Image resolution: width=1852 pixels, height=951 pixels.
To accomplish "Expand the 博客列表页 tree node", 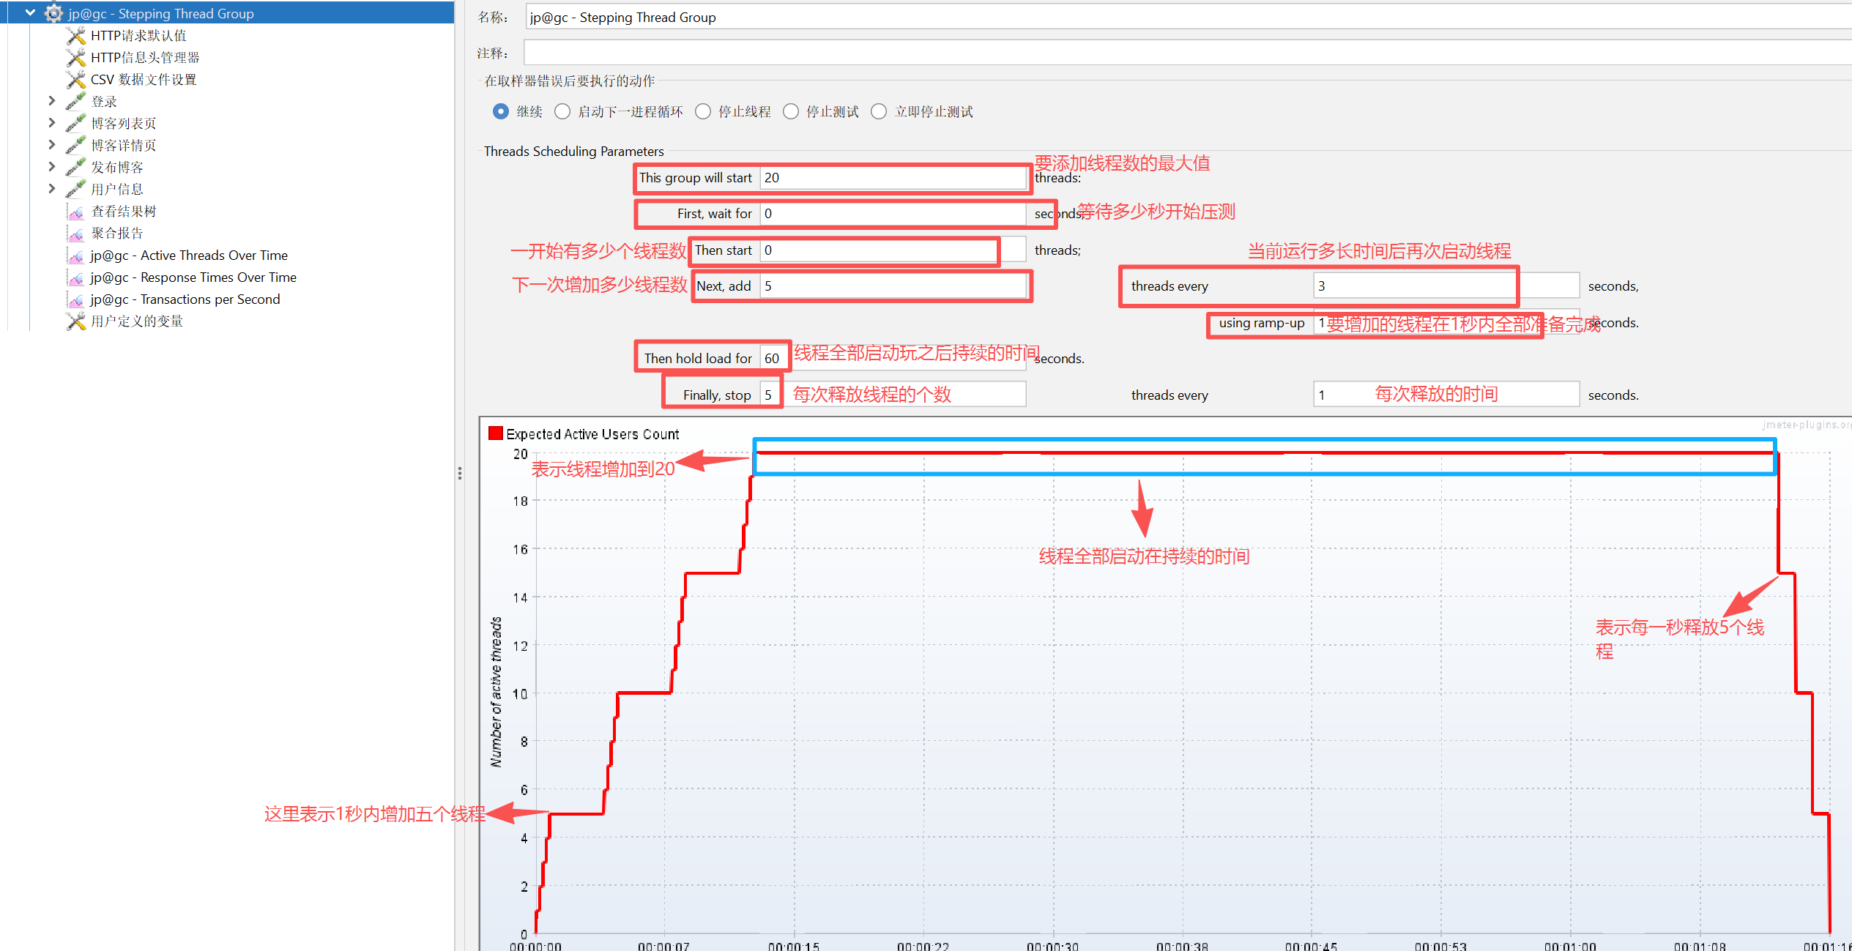I will (x=51, y=123).
